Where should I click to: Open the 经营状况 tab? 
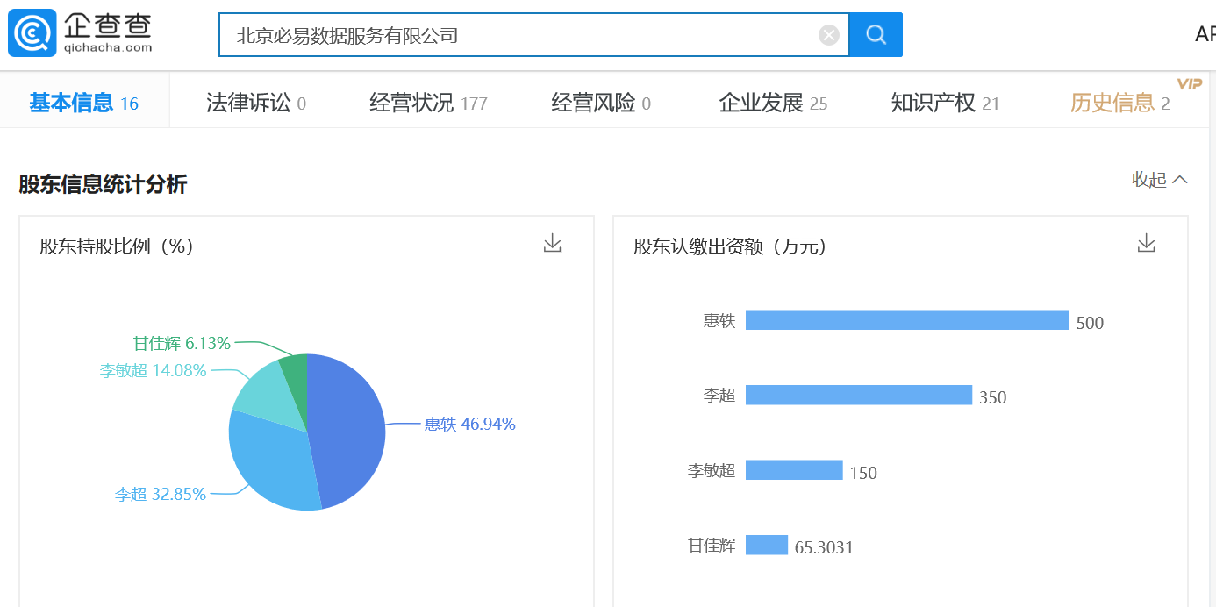tap(428, 104)
